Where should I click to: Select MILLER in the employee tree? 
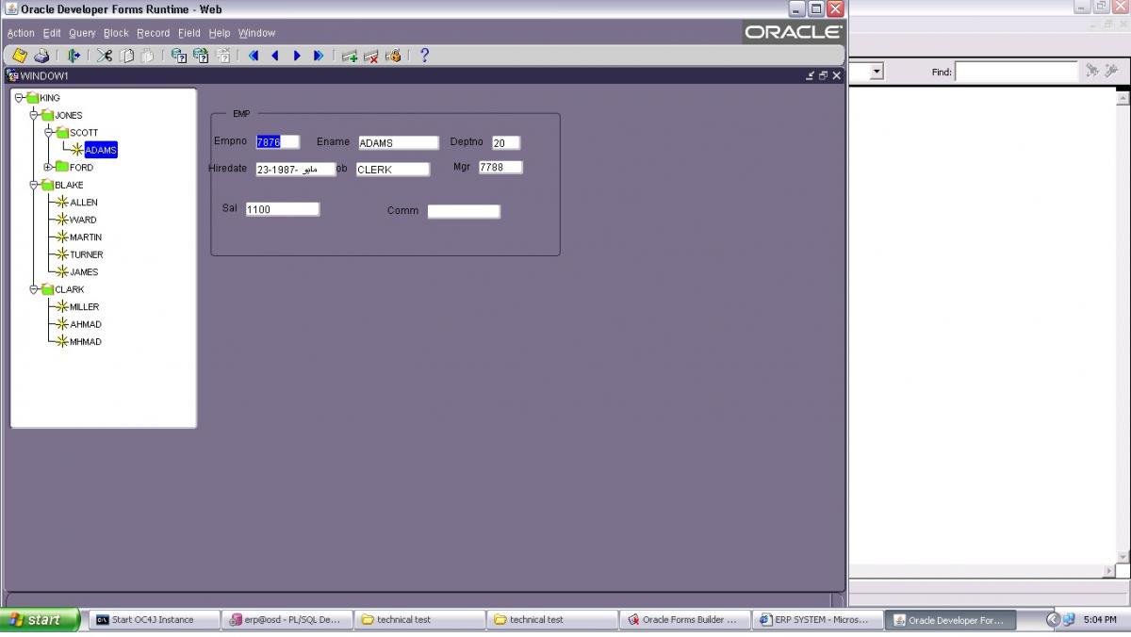[84, 307]
